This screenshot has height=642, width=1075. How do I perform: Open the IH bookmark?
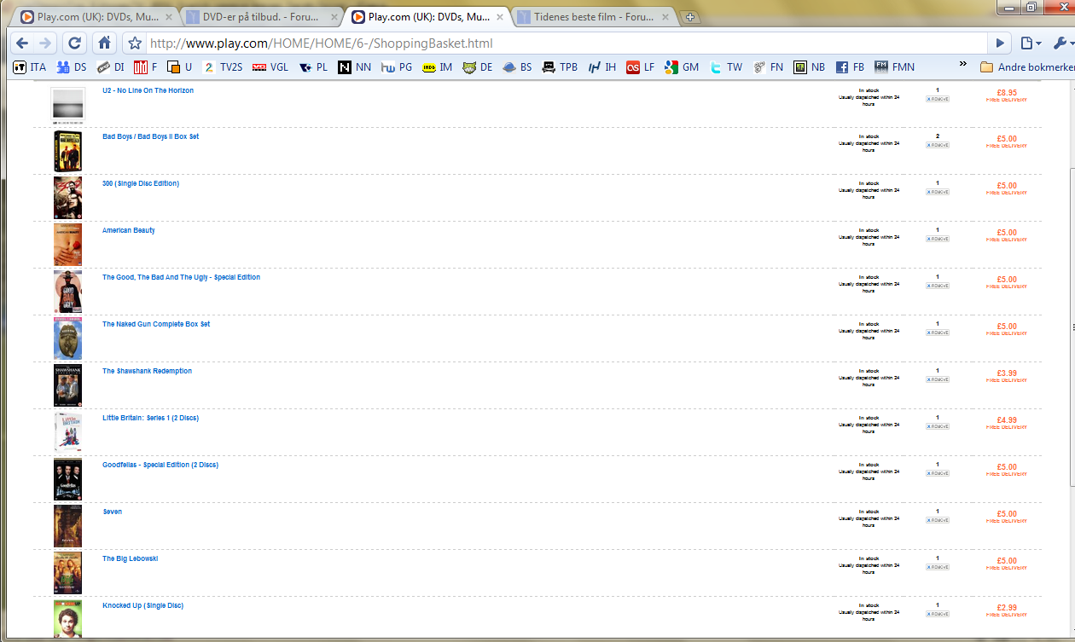click(602, 67)
